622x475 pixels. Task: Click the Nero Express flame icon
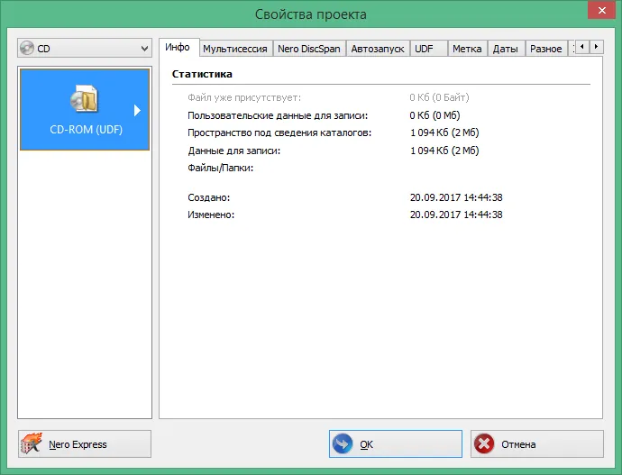[x=32, y=443]
